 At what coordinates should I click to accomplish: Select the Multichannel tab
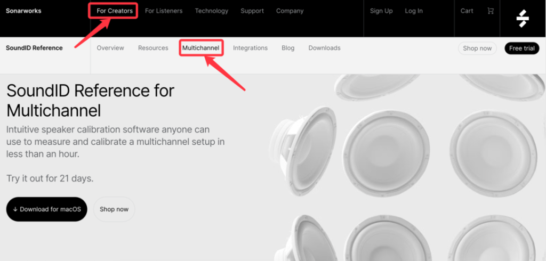point(200,48)
